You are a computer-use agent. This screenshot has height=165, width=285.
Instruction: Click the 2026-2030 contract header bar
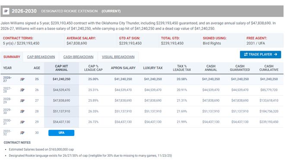[142, 11]
